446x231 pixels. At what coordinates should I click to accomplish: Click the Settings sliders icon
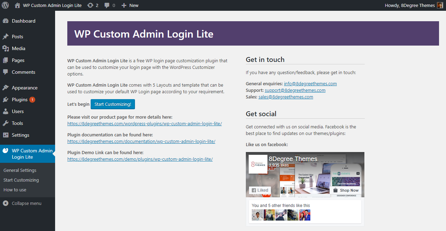pyautogui.click(x=6, y=135)
